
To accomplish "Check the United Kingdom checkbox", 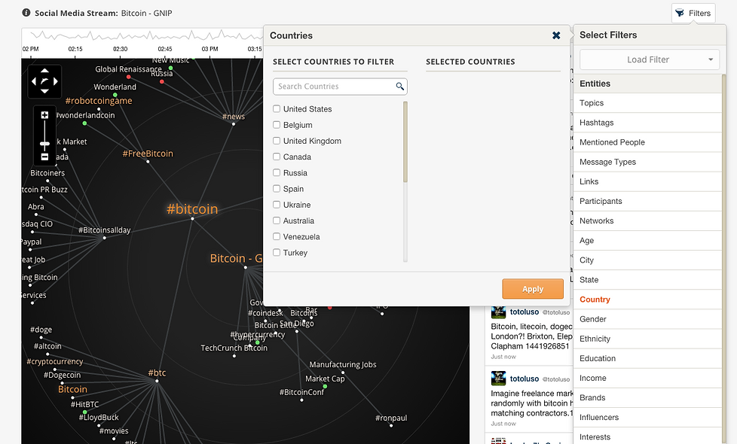I will (x=277, y=141).
